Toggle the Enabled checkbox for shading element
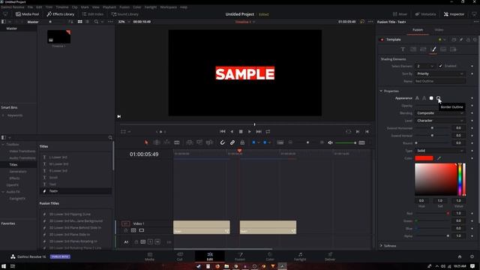Screen dimensions: 480x270 coord(440,66)
